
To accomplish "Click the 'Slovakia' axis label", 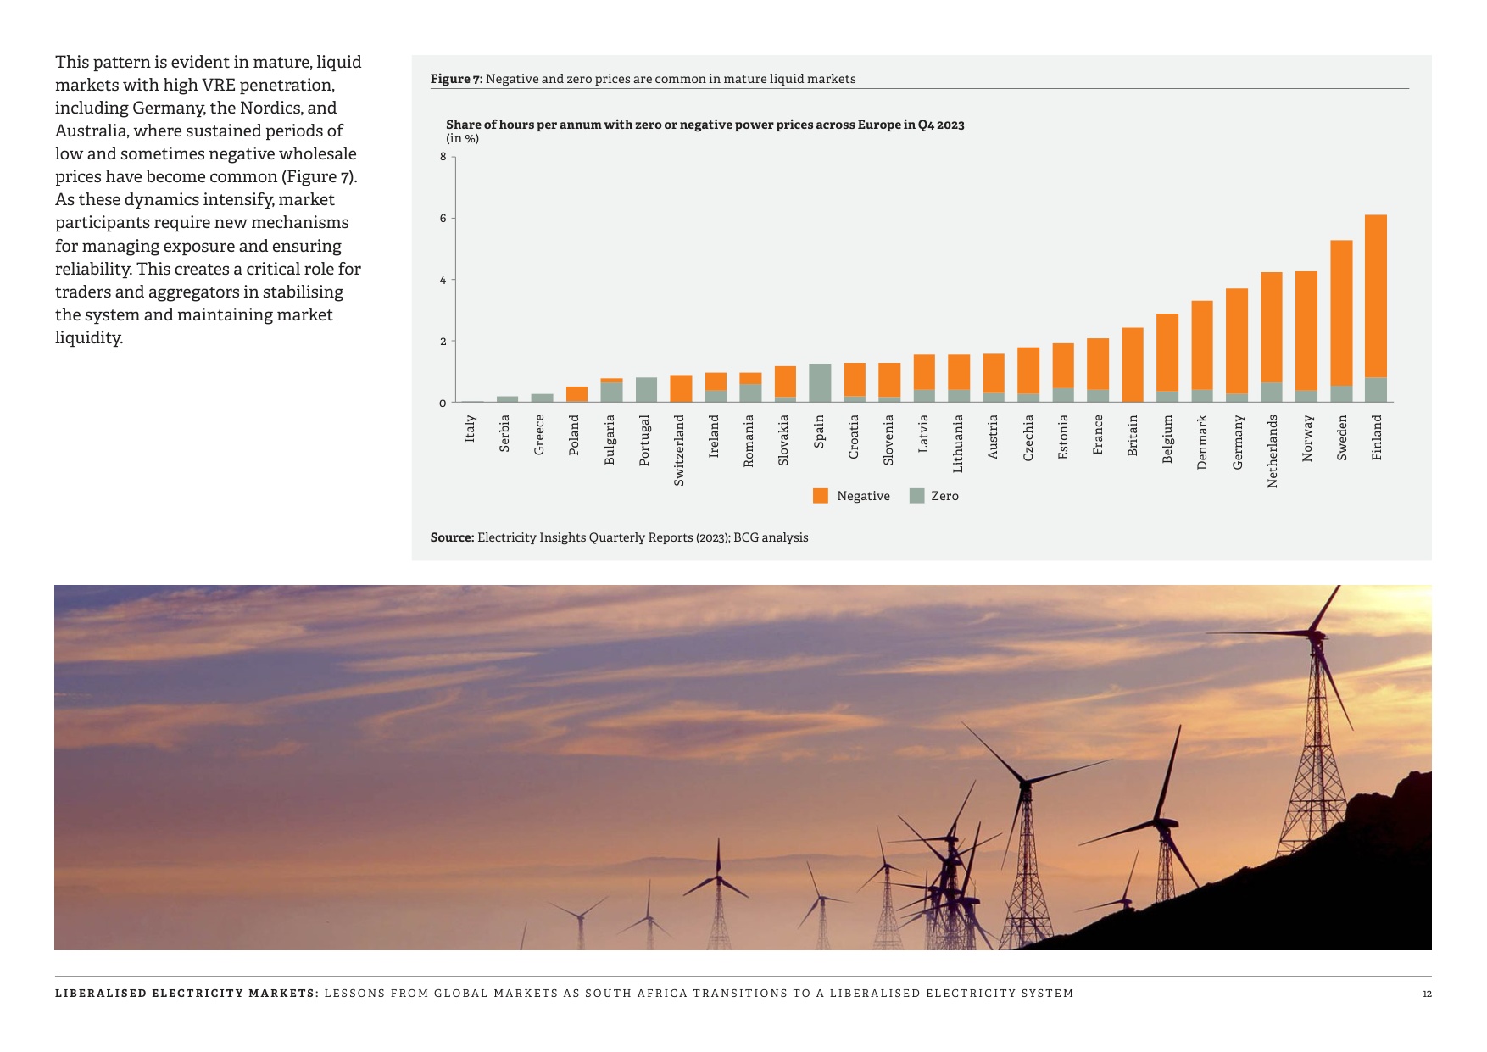I will [783, 440].
